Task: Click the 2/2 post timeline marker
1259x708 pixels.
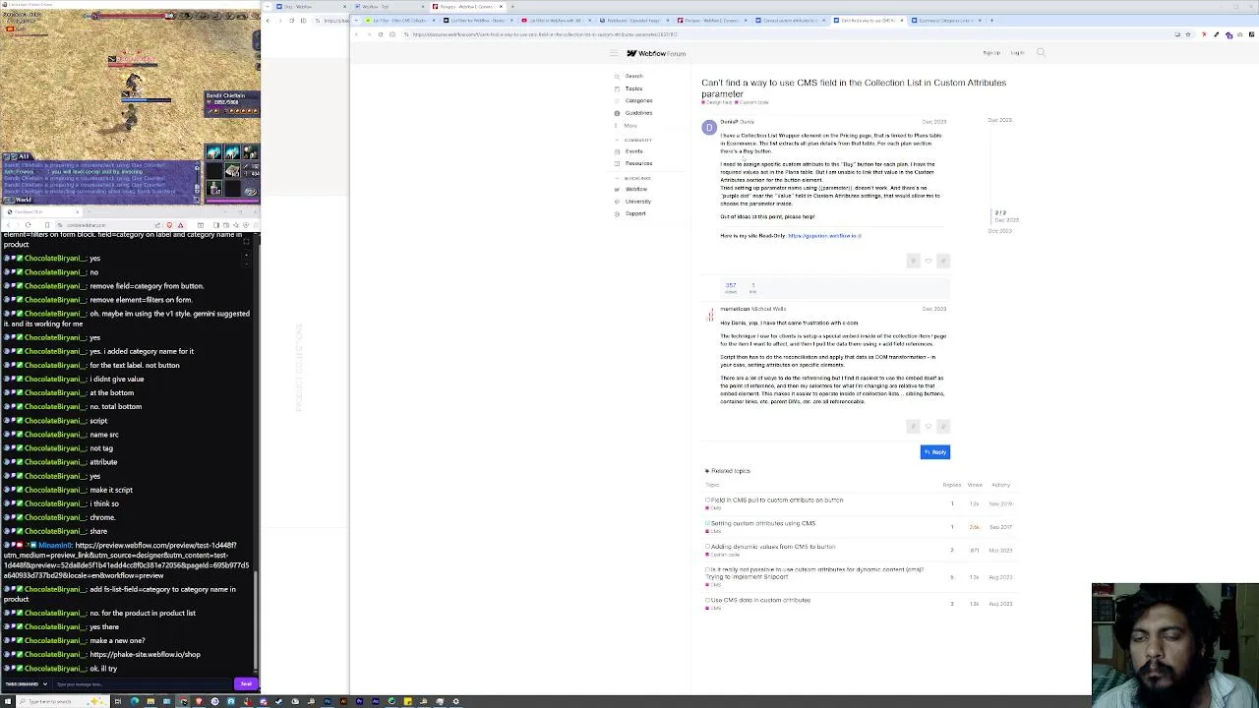Action: pos(1000,212)
